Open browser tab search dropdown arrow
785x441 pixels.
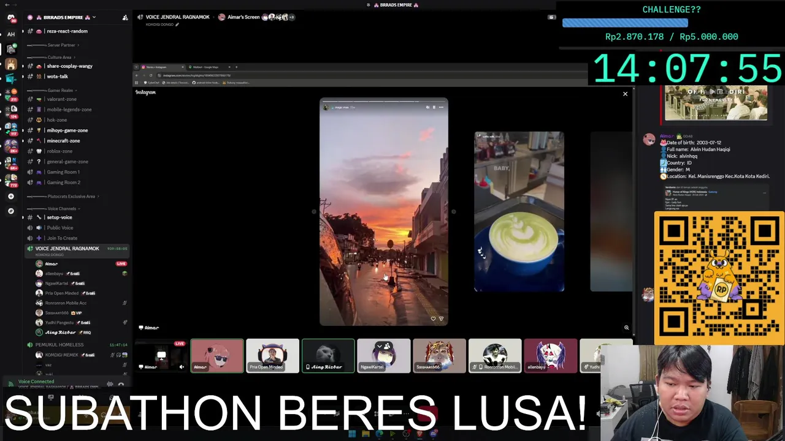click(x=137, y=67)
